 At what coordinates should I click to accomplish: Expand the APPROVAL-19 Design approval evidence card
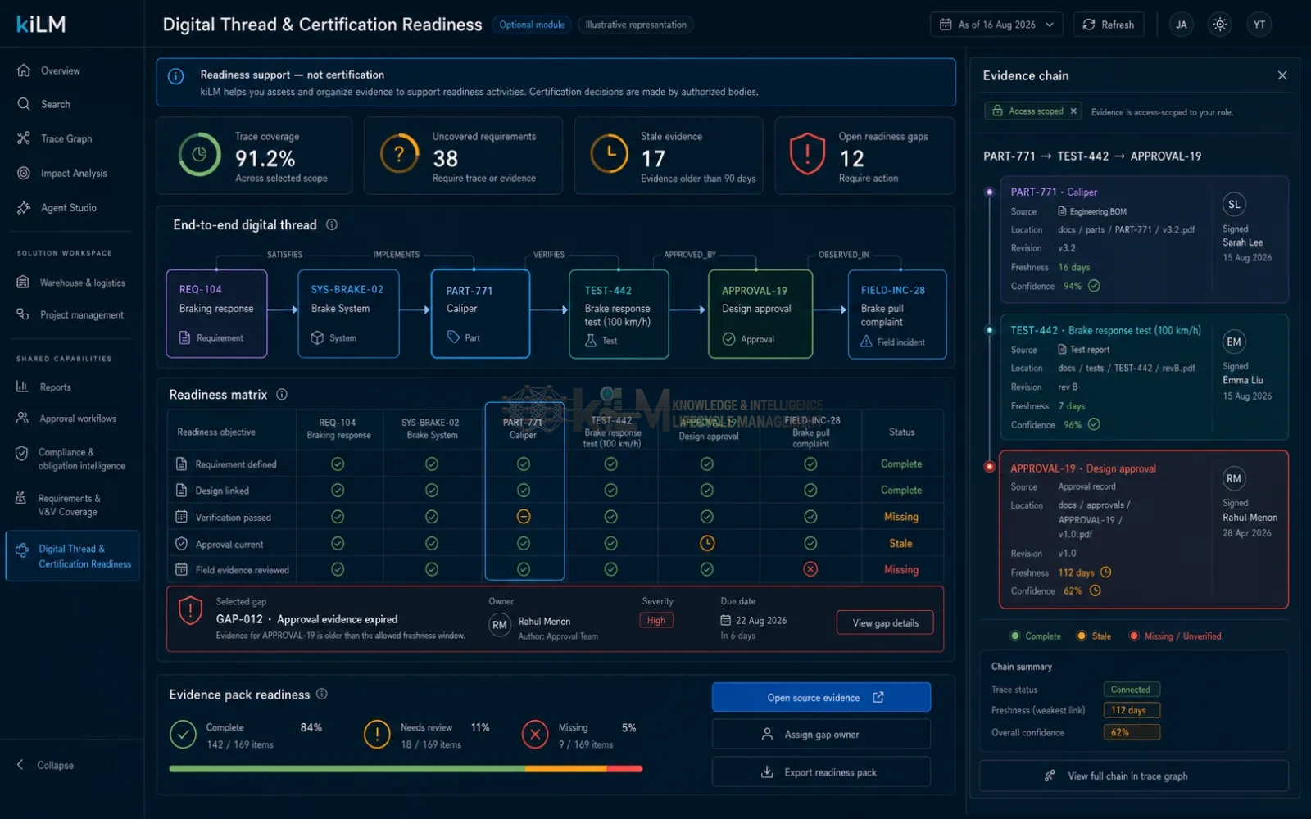pyautogui.click(x=1143, y=529)
